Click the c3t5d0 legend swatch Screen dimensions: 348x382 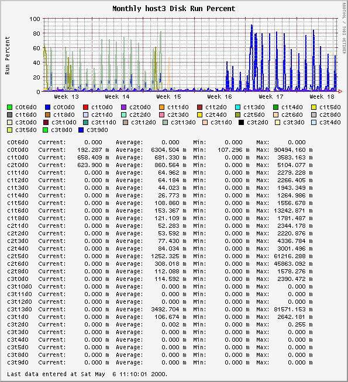click(10, 130)
